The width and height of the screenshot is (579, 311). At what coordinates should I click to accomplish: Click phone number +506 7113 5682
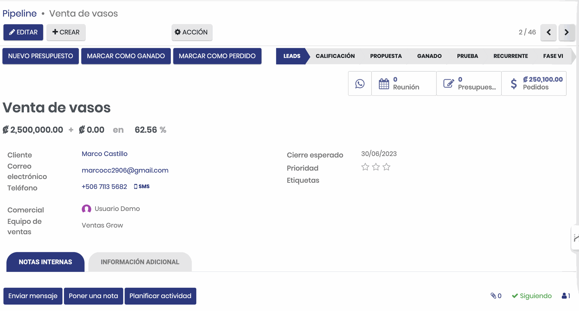click(x=104, y=187)
